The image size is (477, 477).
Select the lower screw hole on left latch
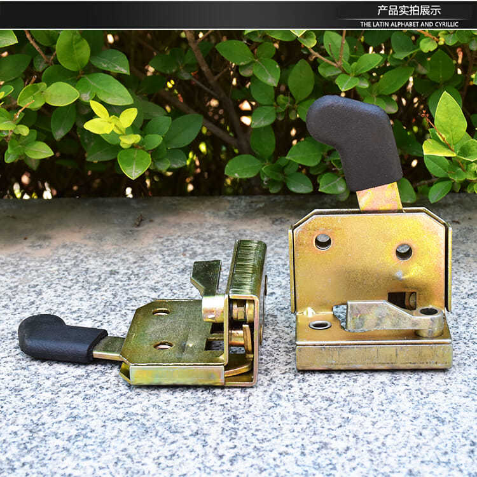coord(164,345)
